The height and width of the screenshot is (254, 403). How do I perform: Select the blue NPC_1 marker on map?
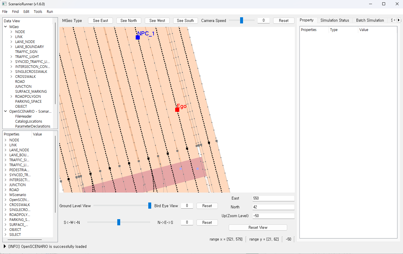click(138, 37)
